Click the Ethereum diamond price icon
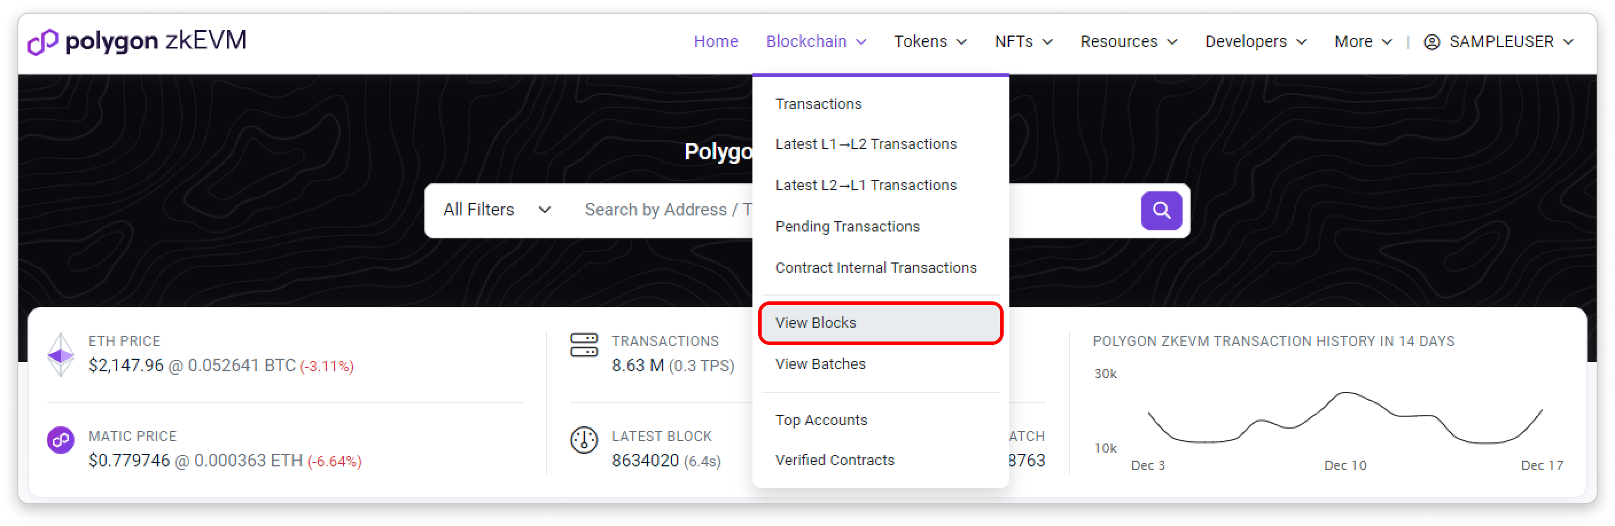1615x526 pixels. point(61,355)
